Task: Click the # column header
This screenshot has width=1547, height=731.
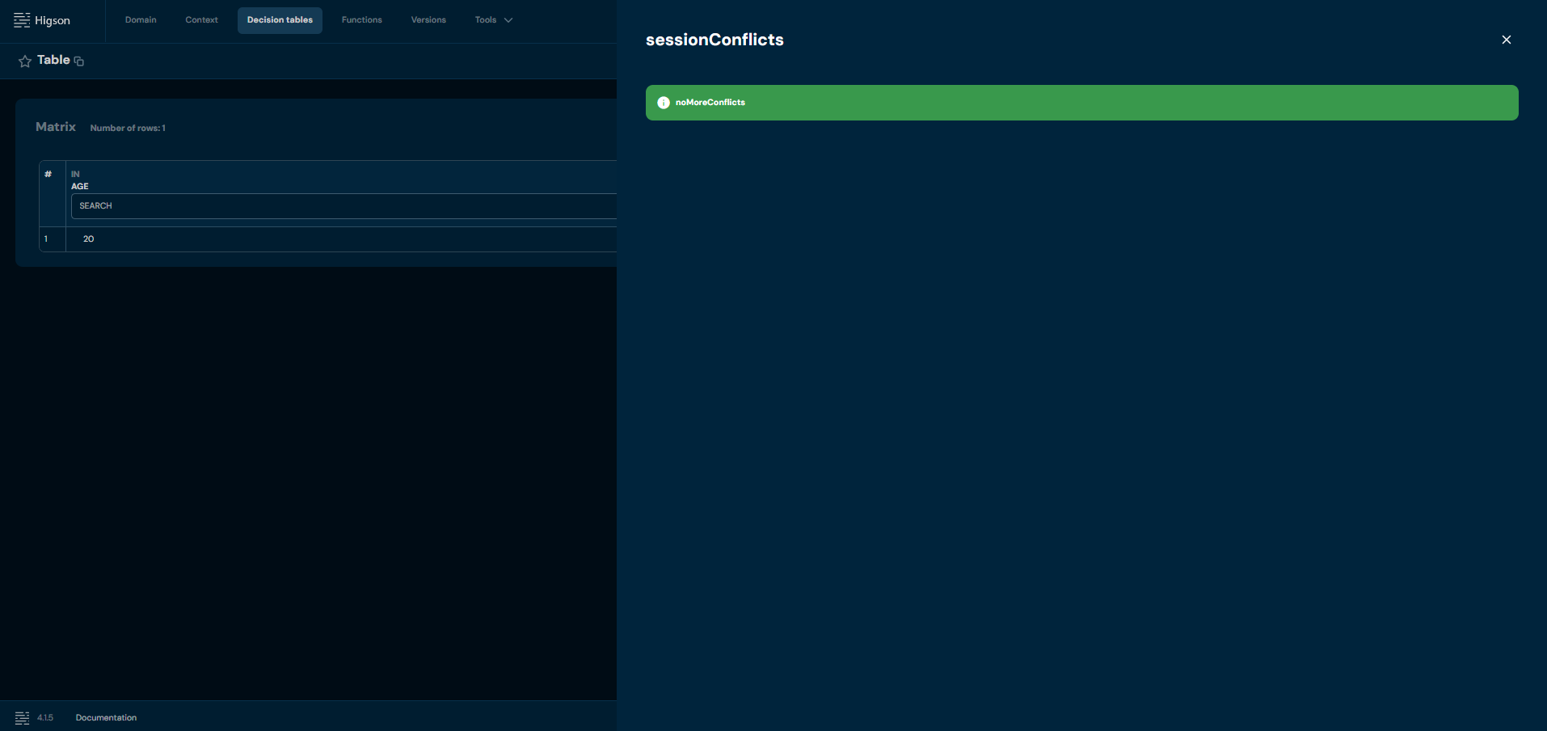Action: [x=48, y=174]
